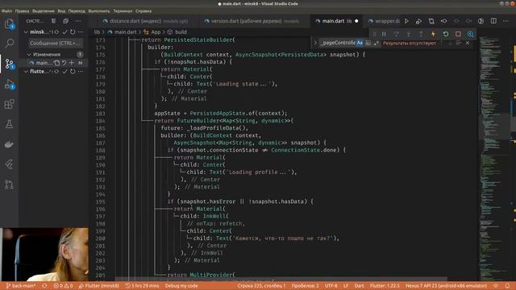
Task: Open the Файл menu
Action: point(6,10)
